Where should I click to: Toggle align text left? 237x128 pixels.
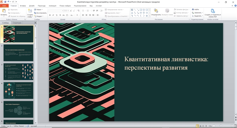click(x=83, y=15)
